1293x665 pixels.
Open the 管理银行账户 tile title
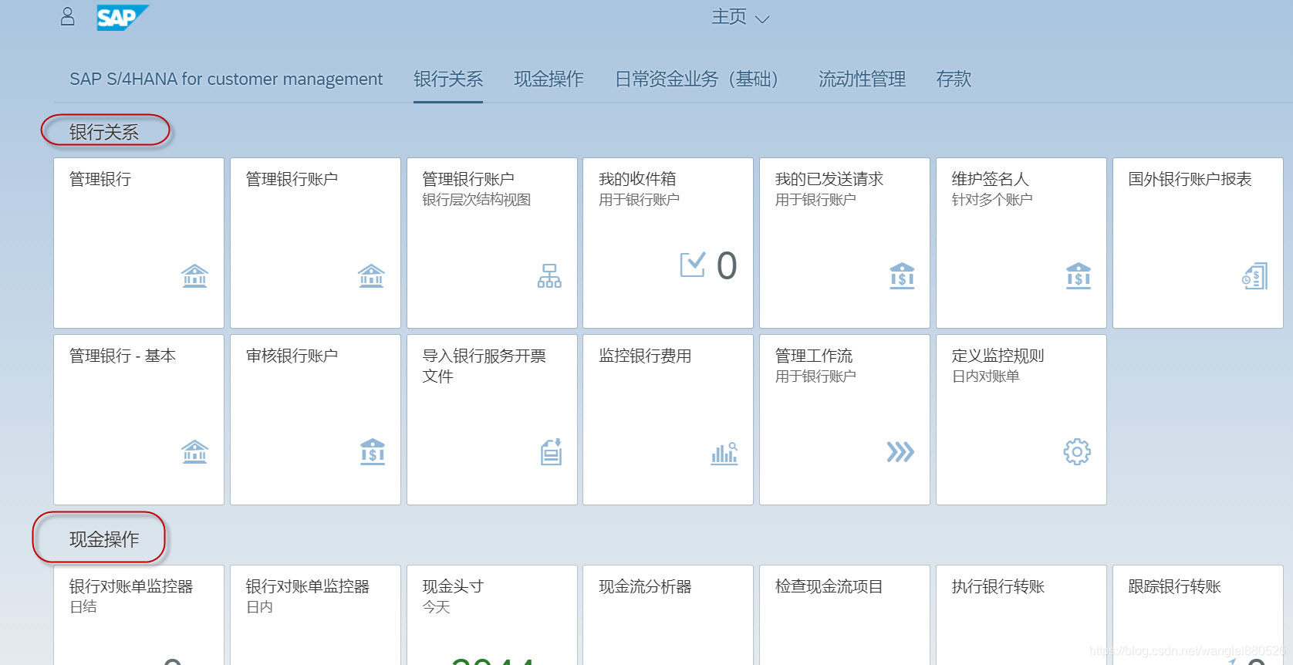tap(292, 179)
